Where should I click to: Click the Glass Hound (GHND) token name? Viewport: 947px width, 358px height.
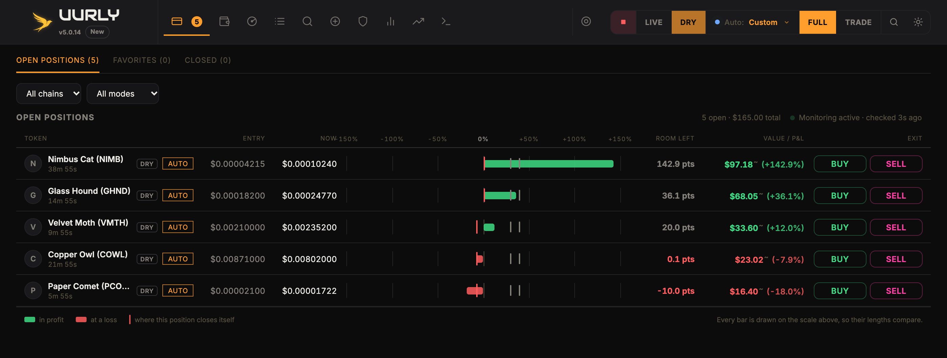pos(89,191)
